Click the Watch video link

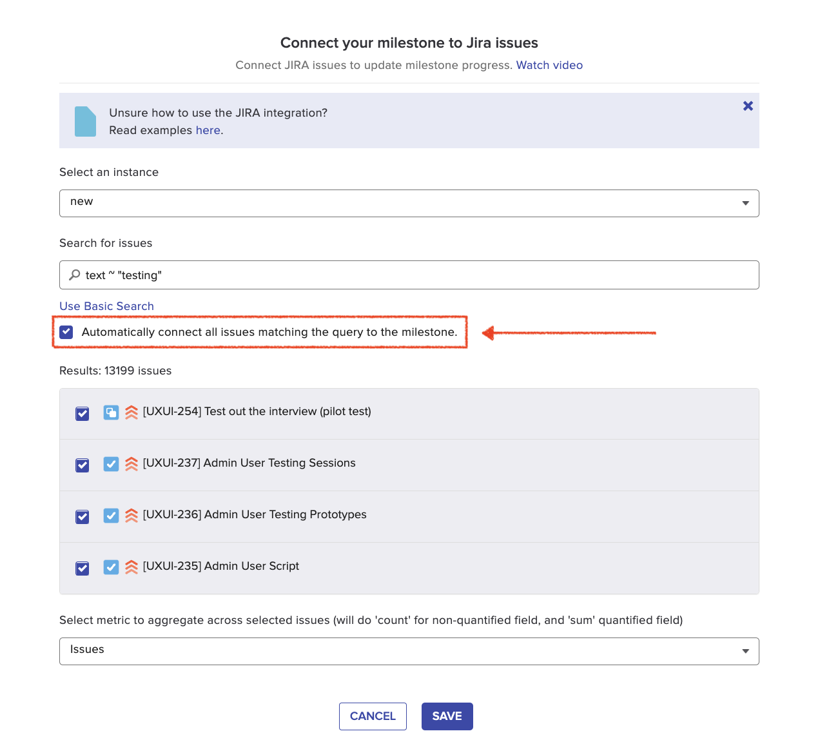549,65
